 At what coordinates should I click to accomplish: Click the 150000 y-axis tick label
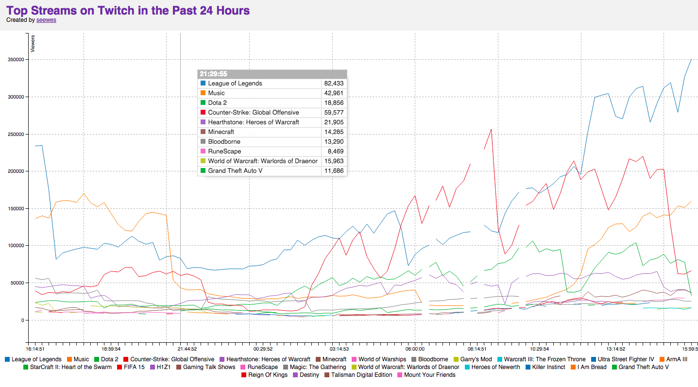16,209
